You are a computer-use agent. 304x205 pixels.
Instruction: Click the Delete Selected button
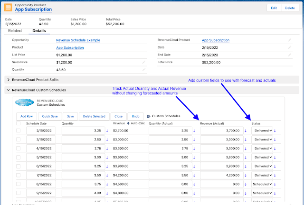[x=94, y=116]
